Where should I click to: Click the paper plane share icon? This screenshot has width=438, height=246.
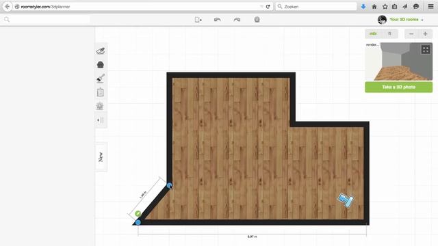click(x=404, y=6)
